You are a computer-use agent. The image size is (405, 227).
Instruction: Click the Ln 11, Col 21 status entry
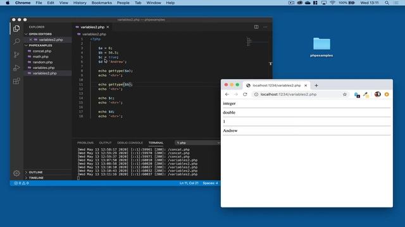(x=189, y=183)
